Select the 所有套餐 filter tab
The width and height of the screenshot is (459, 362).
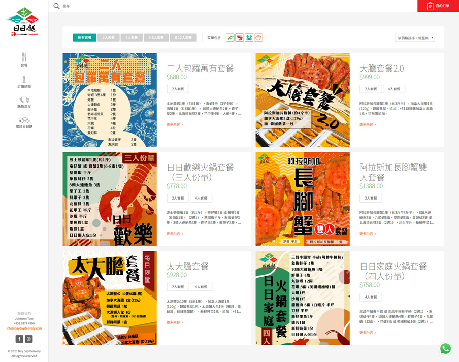coord(84,38)
